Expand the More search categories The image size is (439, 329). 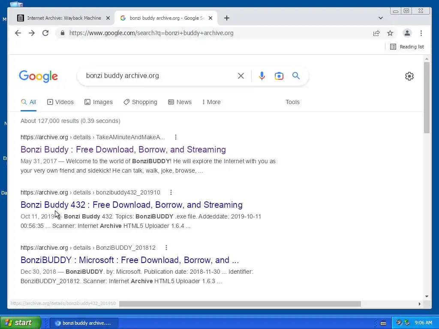pyautogui.click(x=211, y=102)
